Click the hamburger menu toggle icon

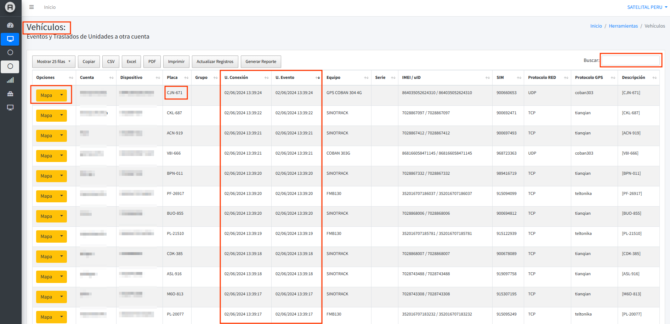32,7
